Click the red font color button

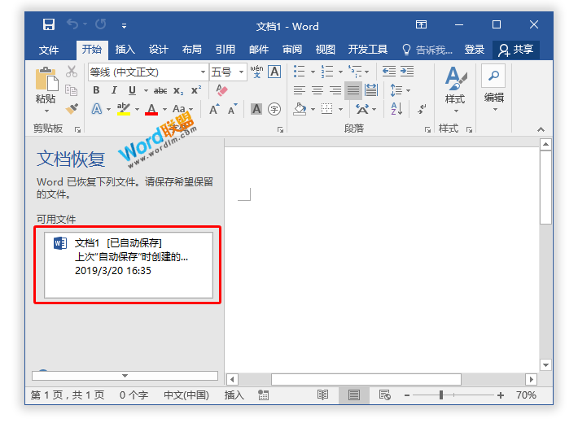point(151,109)
